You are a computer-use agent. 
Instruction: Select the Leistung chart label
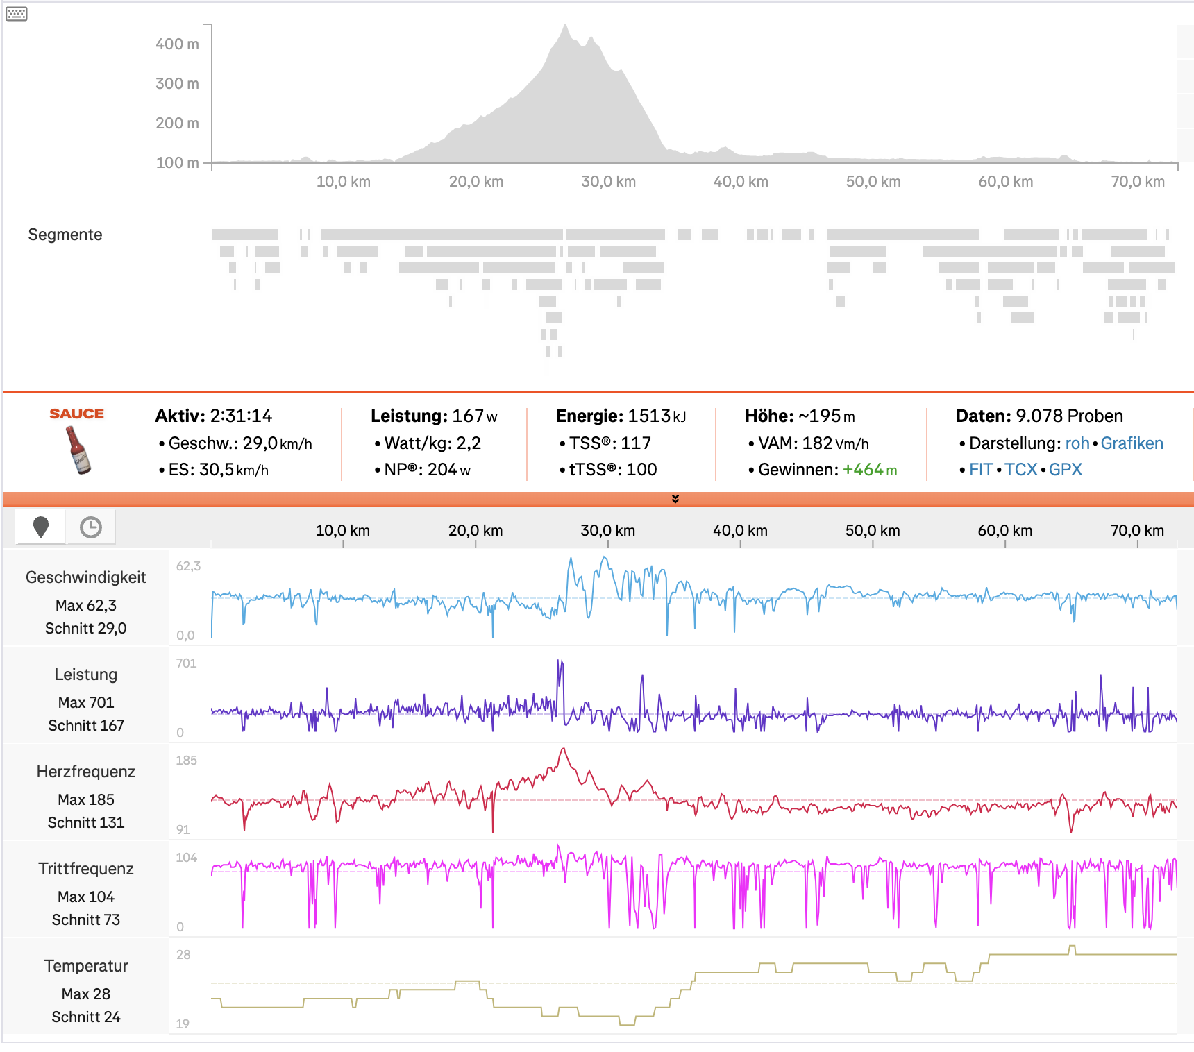tap(85, 675)
